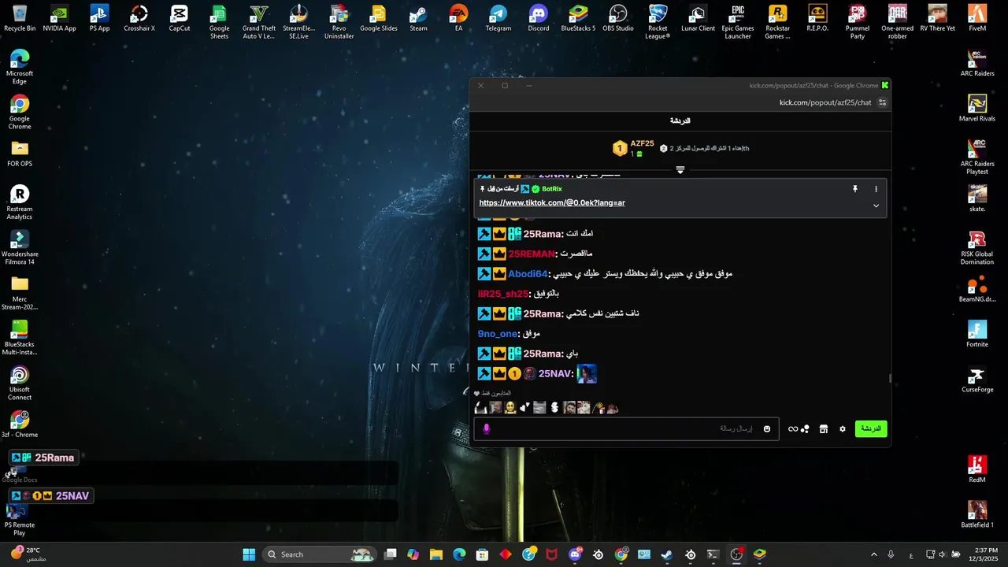The image size is (1008, 567).
Task: Switch keyboard input language indicator ع
Action: (x=911, y=555)
